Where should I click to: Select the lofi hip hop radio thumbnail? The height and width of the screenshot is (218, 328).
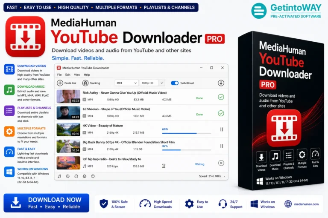coord(68,163)
